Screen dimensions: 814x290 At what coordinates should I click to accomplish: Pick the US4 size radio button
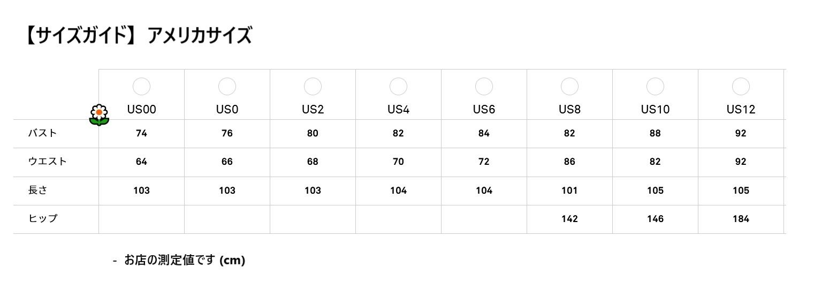(398, 87)
